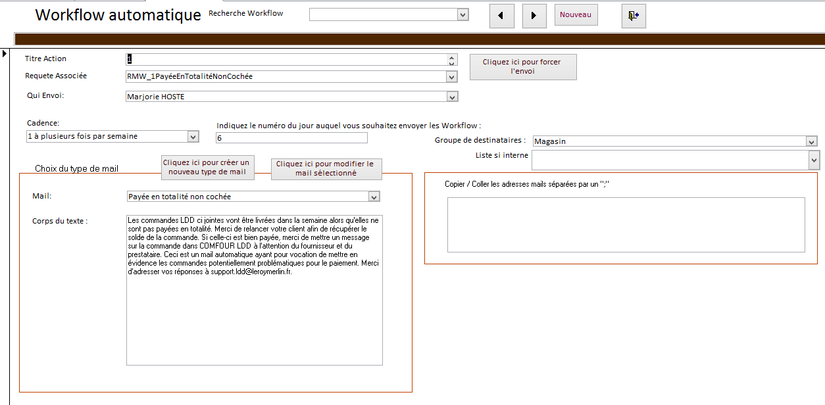Click button to modify the selected mail
The image size is (825, 405).
tap(326, 169)
